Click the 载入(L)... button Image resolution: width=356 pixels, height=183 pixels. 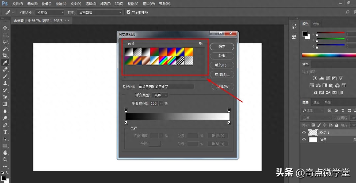tap(222, 65)
